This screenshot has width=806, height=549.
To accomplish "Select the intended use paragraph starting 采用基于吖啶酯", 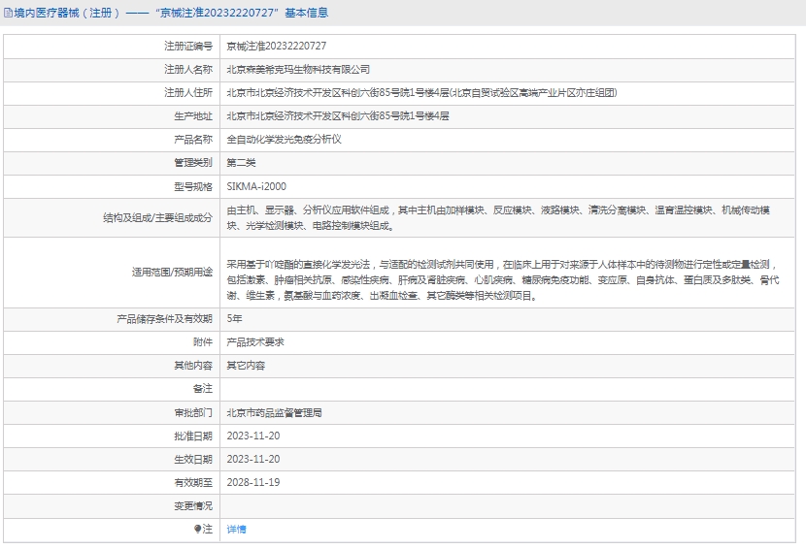I will pos(503,280).
